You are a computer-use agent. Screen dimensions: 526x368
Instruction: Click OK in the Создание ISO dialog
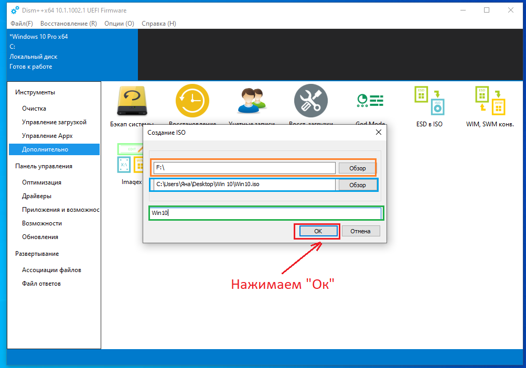pos(318,231)
